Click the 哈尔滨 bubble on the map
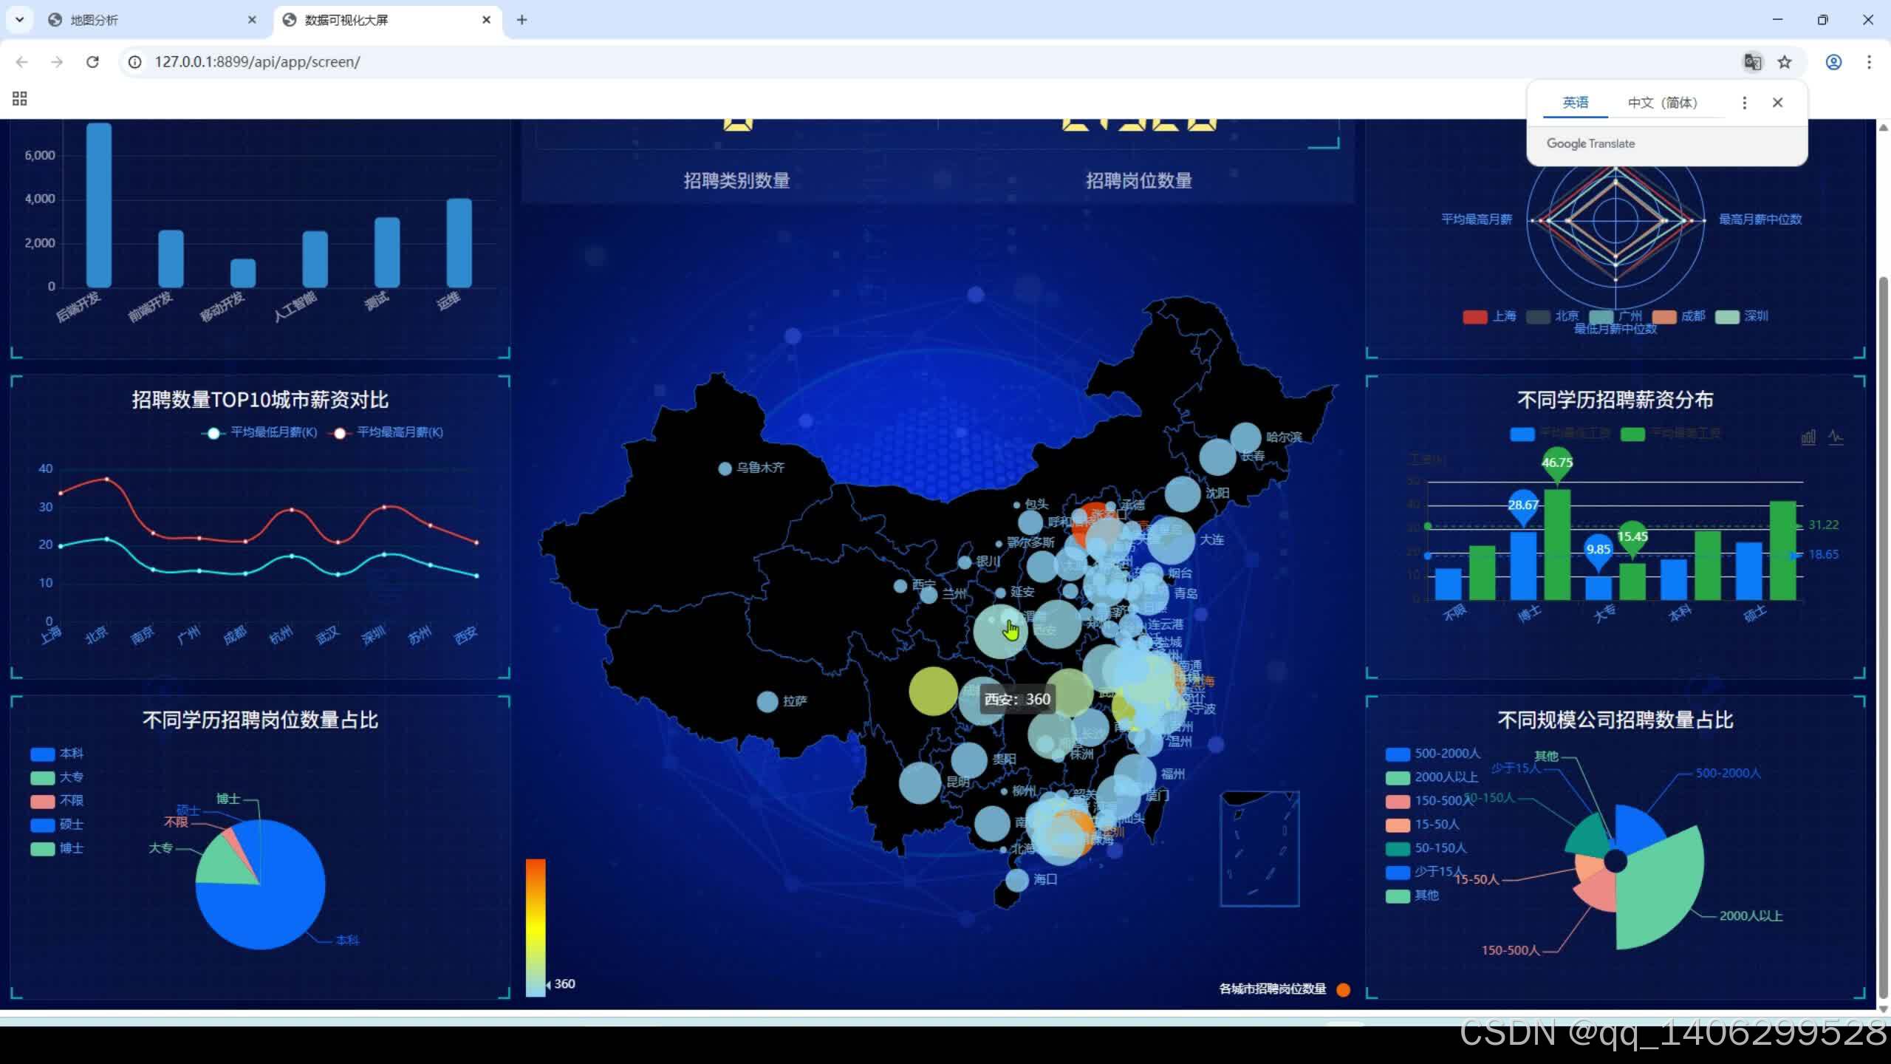1891x1064 pixels. 1245,437
